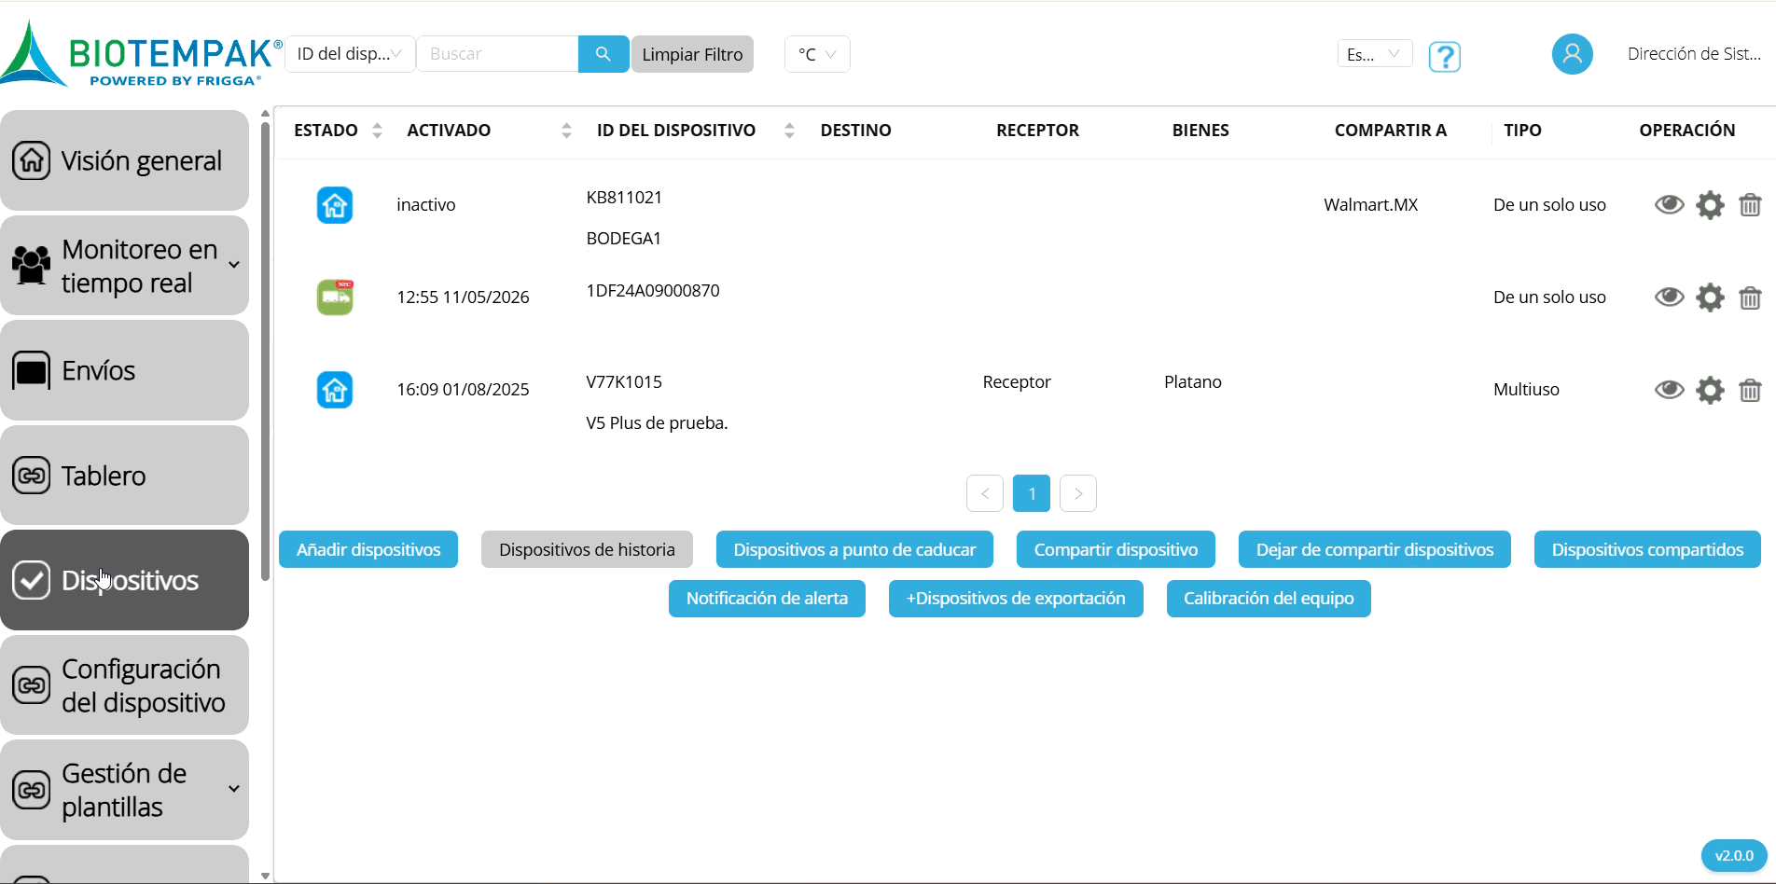Go to Envíos in sidebar

click(x=125, y=370)
